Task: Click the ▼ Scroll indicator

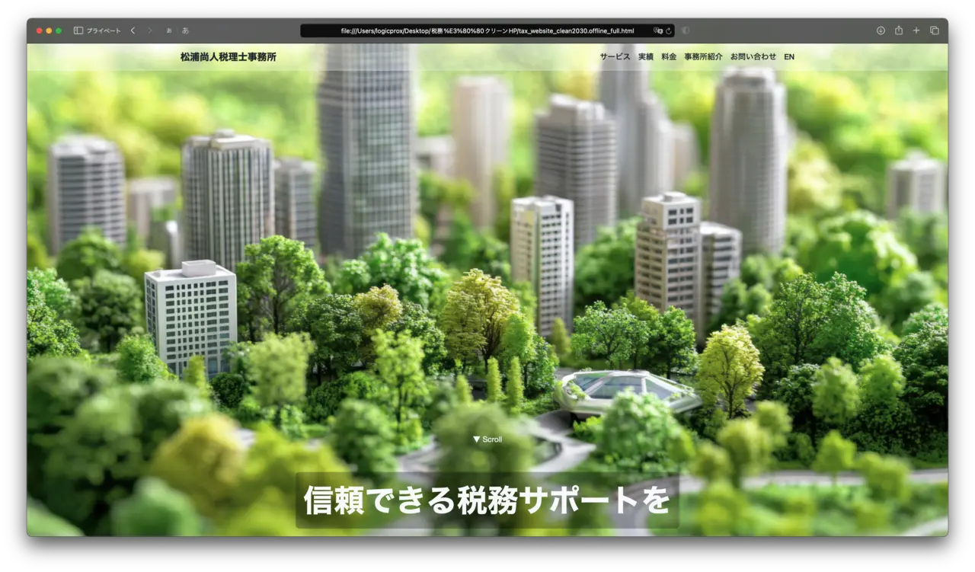Action: pos(487,439)
